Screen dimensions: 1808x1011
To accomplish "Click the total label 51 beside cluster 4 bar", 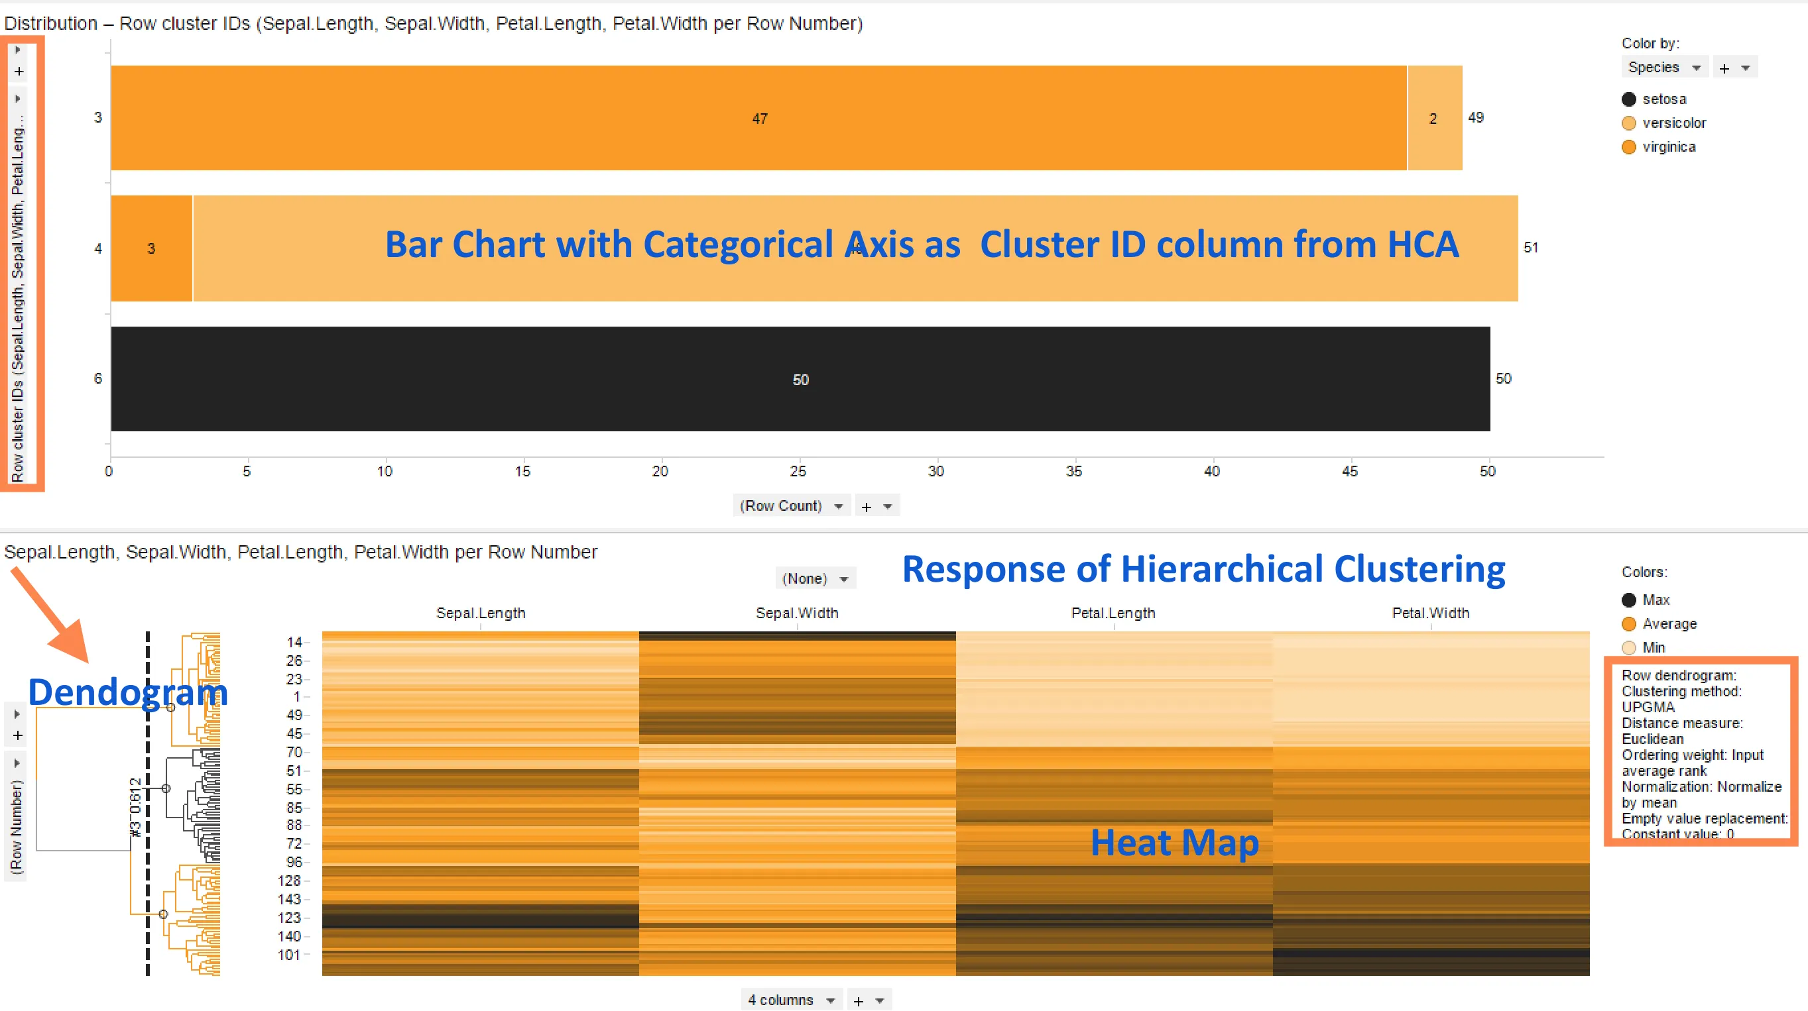I will point(1531,248).
